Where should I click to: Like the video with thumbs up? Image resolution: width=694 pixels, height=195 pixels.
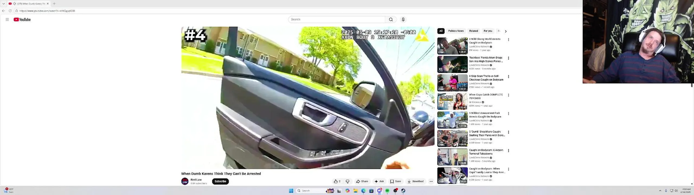(337, 181)
